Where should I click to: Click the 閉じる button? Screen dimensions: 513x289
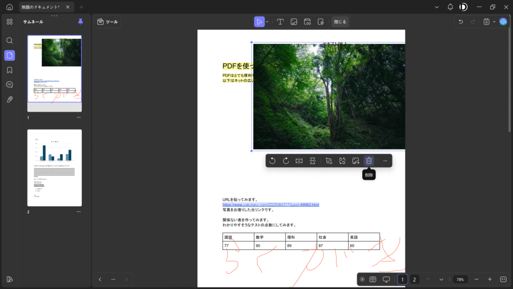point(340,22)
